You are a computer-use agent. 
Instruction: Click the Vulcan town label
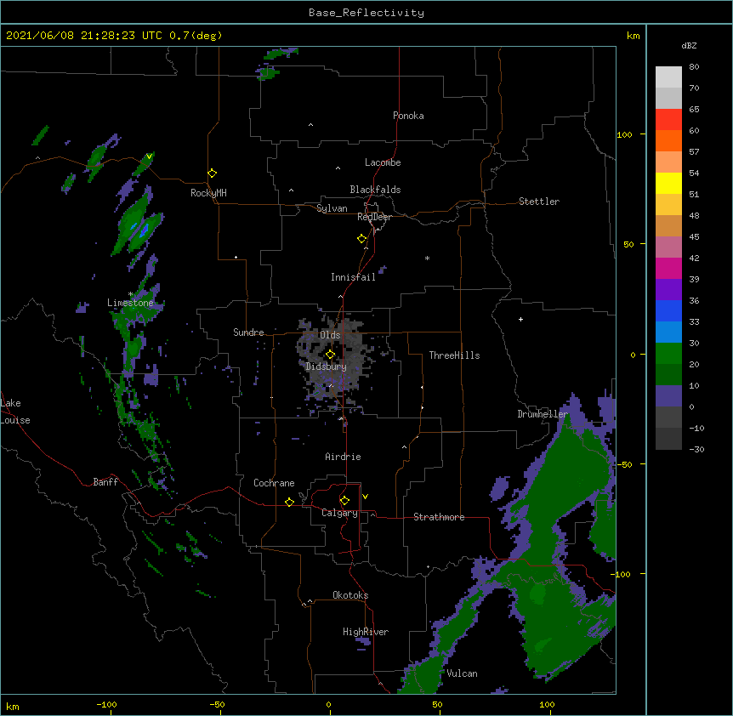462,673
